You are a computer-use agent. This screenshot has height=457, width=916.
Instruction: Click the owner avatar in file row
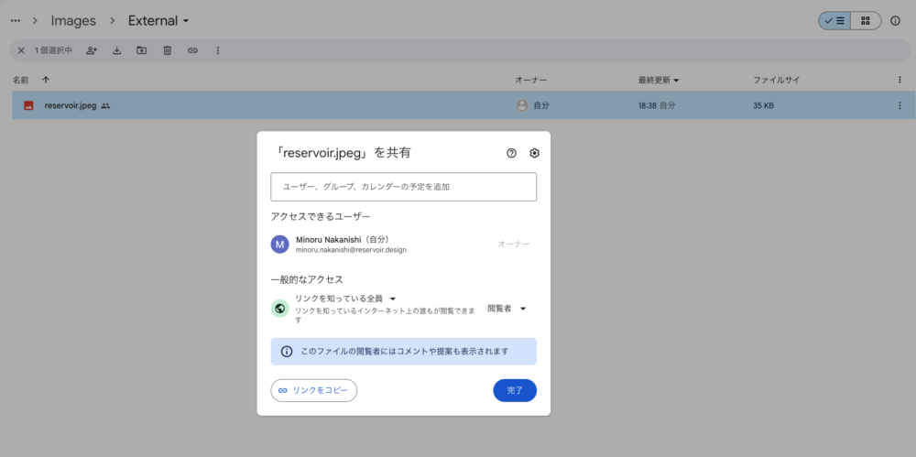click(522, 105)
